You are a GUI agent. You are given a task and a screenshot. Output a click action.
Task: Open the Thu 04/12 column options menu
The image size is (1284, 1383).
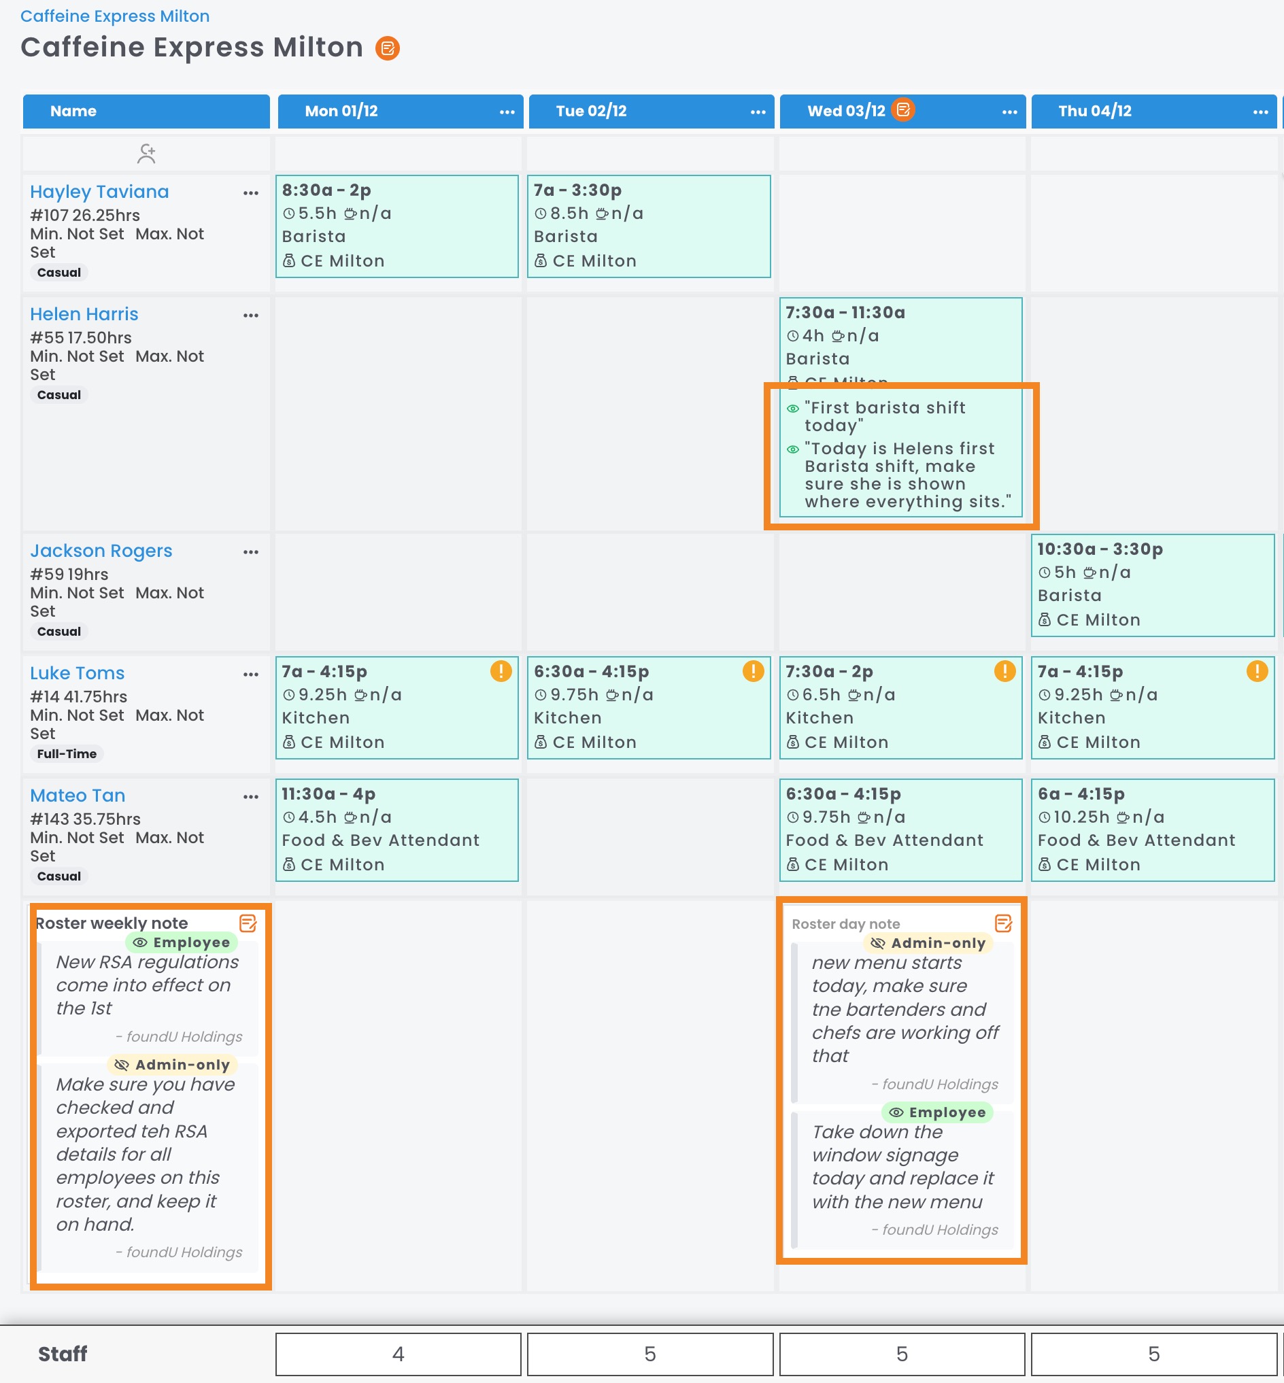1260,112
